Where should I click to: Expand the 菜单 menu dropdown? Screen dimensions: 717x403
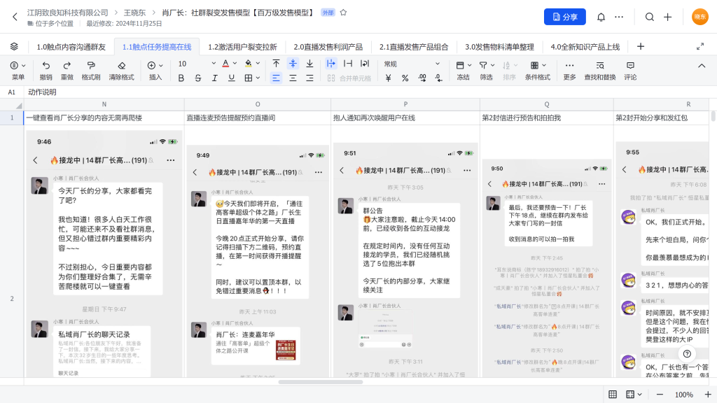(23, 65)
